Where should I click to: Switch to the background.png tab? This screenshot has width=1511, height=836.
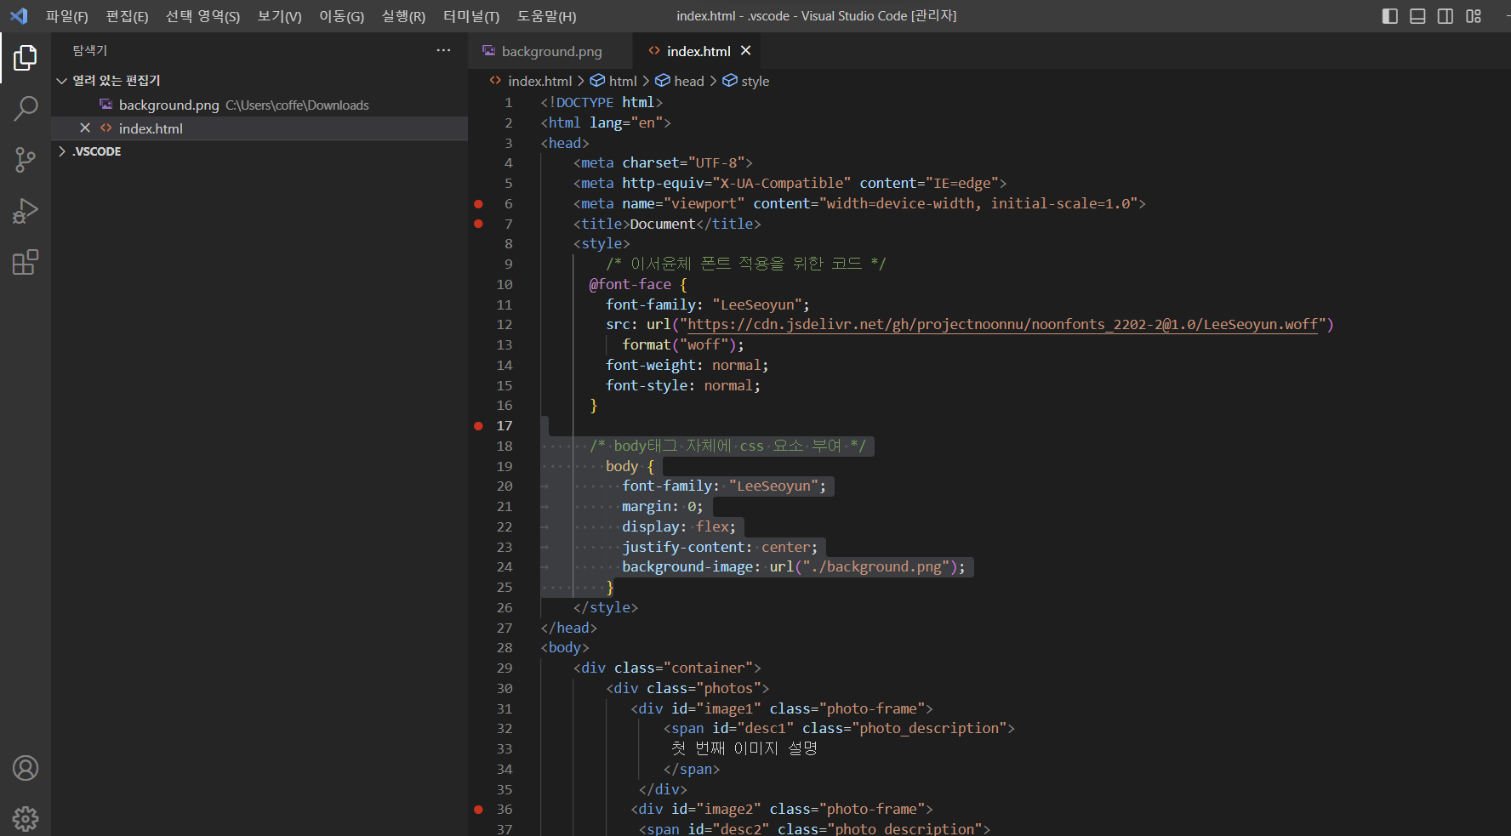tap(550, 51)
